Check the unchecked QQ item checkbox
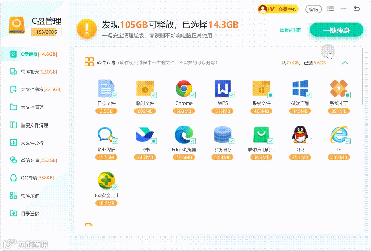 309,141
